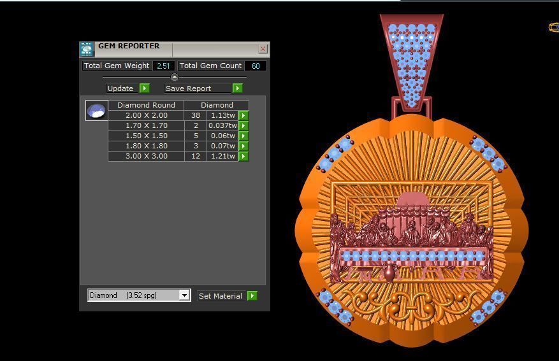Viewport: 559px width, 361px height.
Task: Select the 1.70 X 1.70 size cell
Action: point(146,125)
